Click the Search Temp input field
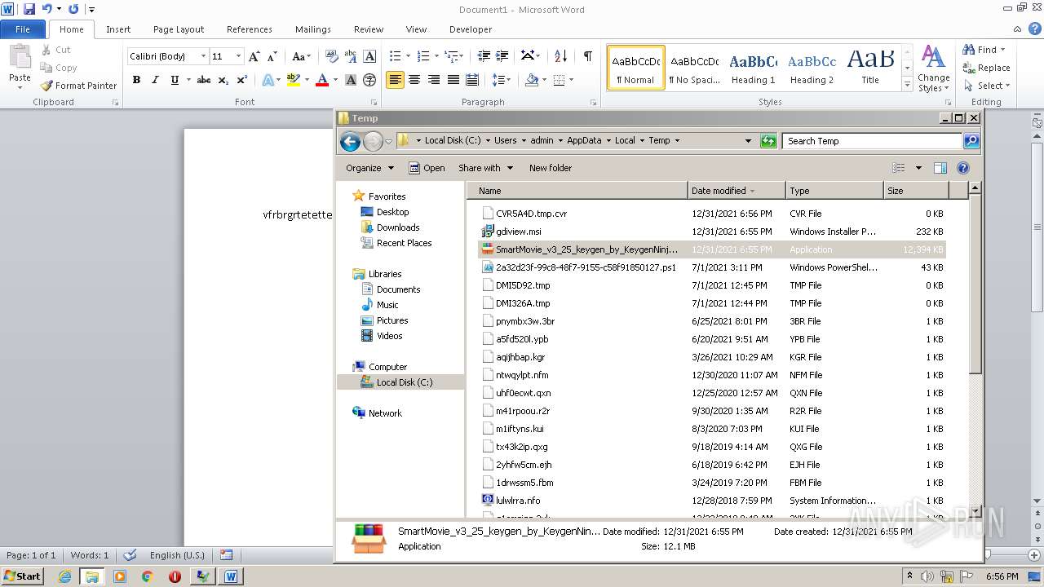The image size is (1044, 587). (x=872, y=141)
